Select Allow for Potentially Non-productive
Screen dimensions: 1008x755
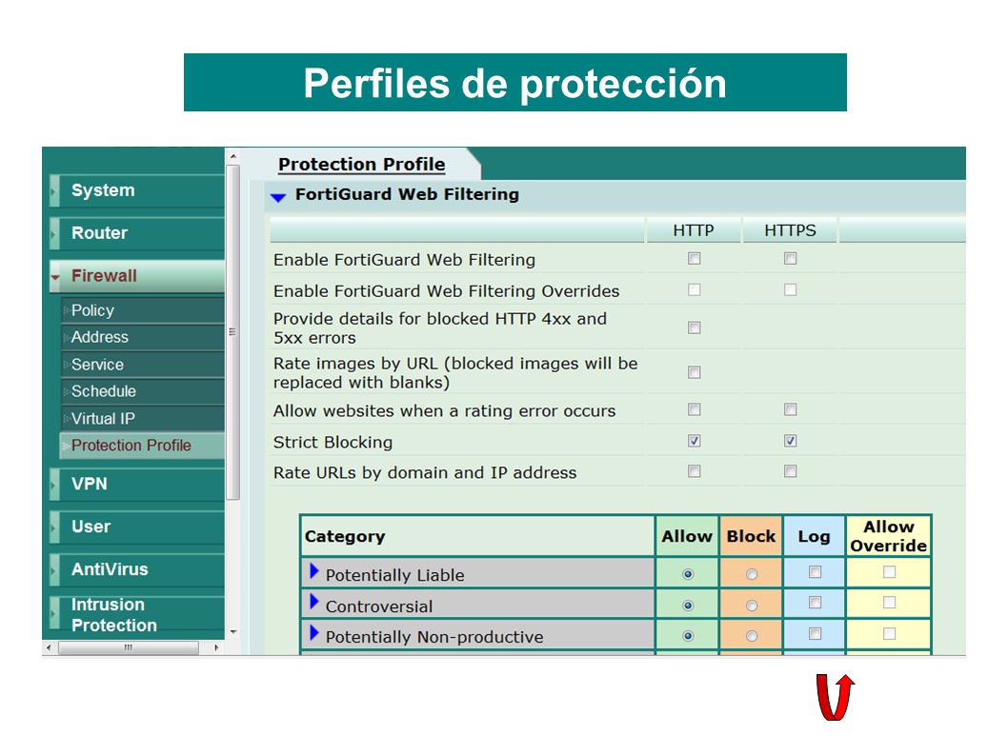pyautogui.click(x=687, y=636)
